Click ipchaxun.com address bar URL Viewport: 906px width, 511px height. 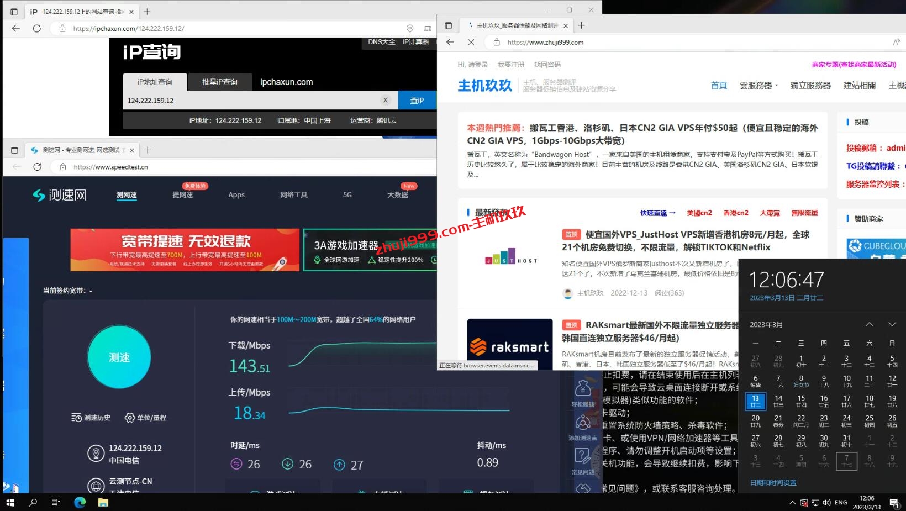click(129, 28)
